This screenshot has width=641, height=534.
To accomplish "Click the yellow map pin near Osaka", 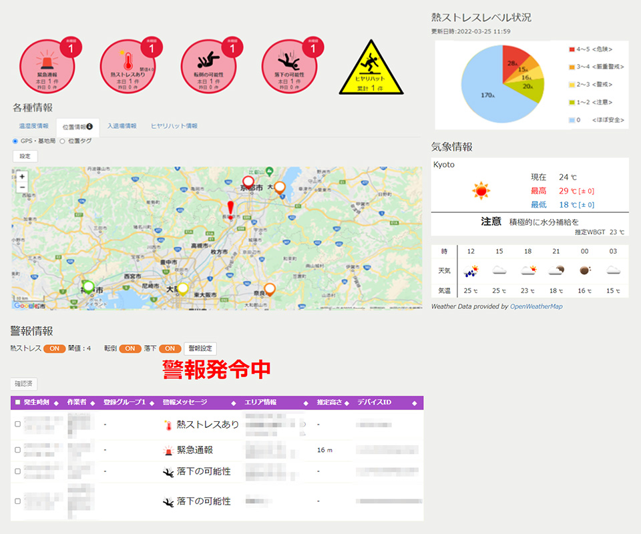I will tap(182, 288).
